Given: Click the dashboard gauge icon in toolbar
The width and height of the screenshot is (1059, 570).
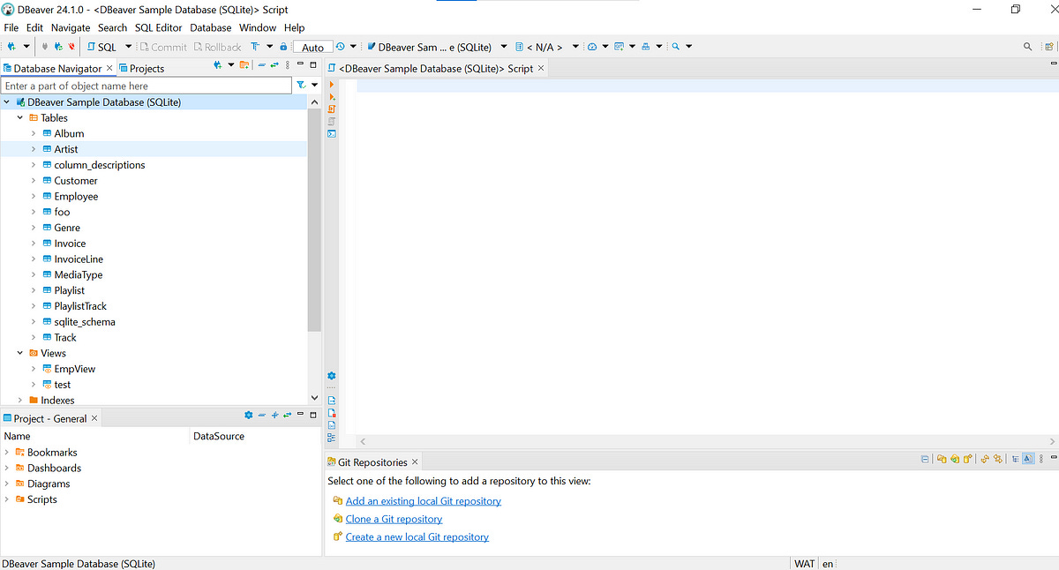Looking at the screenshot, I should coord(592,47).
